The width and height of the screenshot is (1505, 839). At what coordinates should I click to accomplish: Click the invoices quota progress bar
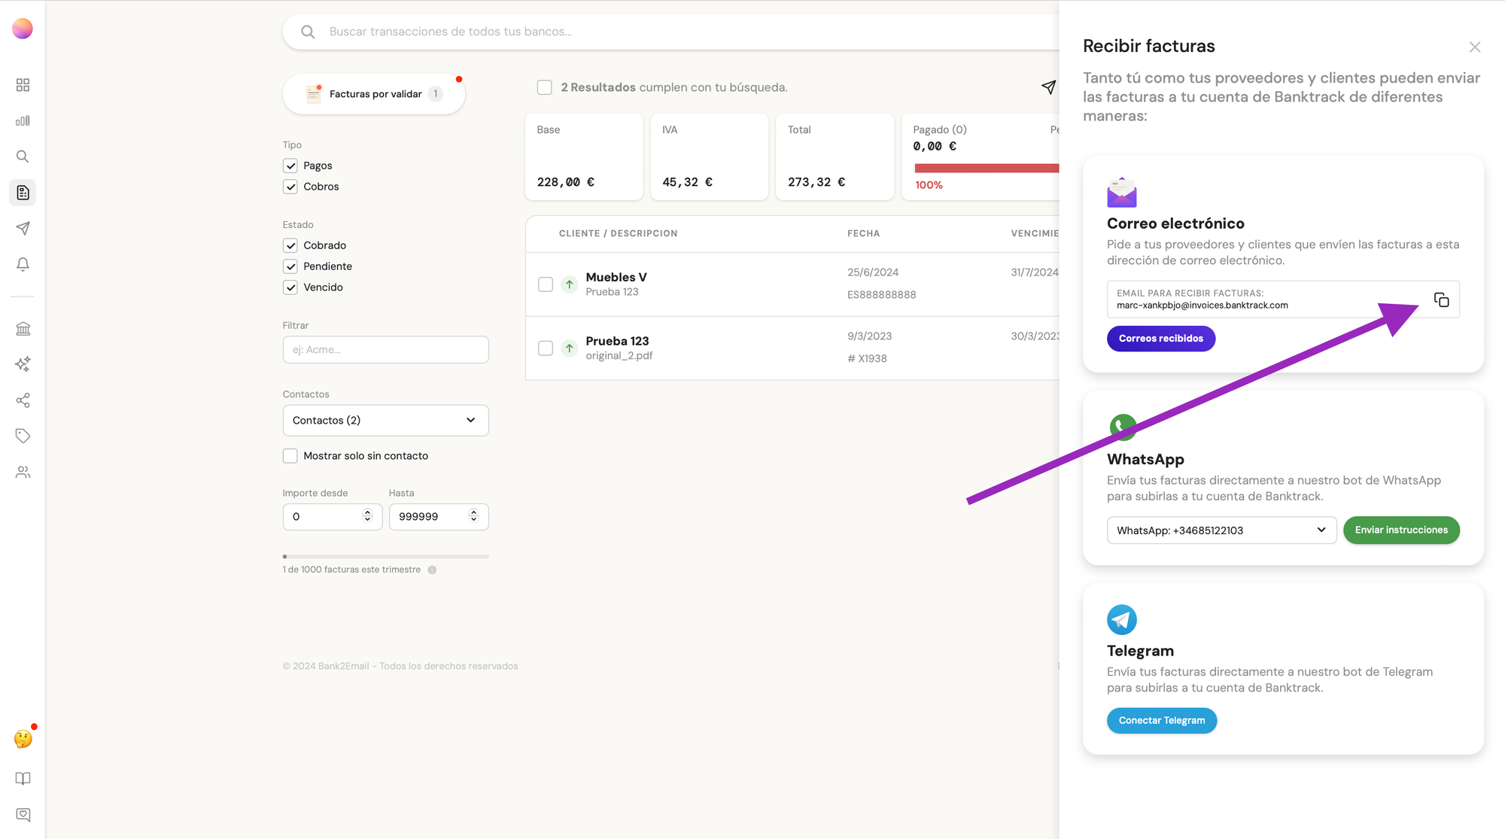tap(385, 557)
